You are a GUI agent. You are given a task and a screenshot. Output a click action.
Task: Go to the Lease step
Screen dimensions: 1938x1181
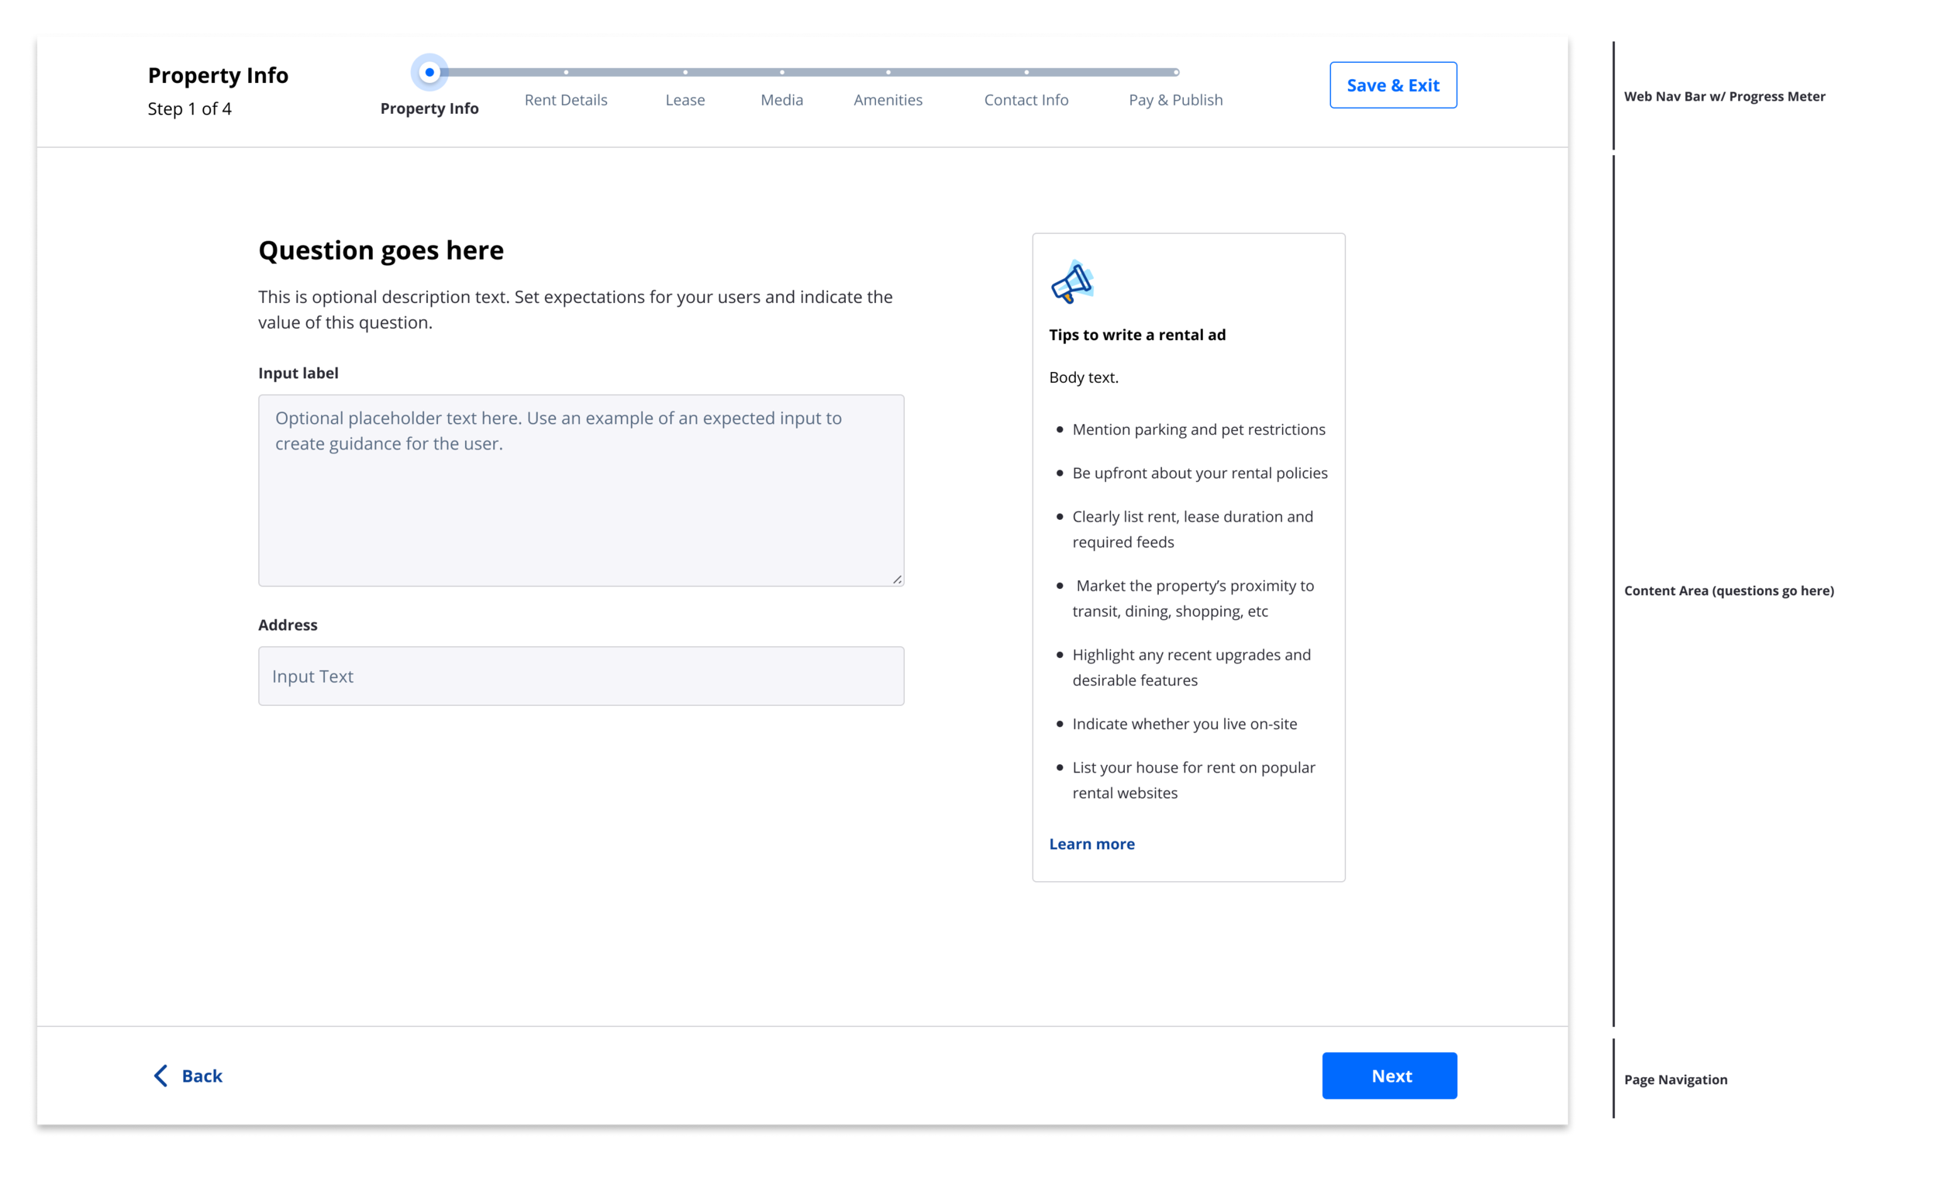coord(685,100)
